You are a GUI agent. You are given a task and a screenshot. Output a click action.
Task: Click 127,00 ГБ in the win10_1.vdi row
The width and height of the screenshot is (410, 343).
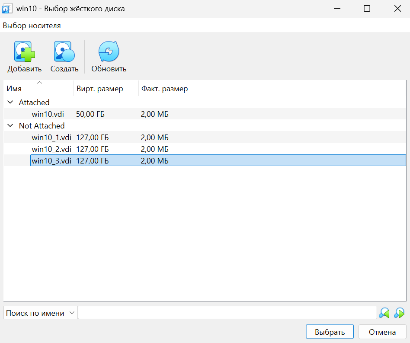(x=92, y=138)
